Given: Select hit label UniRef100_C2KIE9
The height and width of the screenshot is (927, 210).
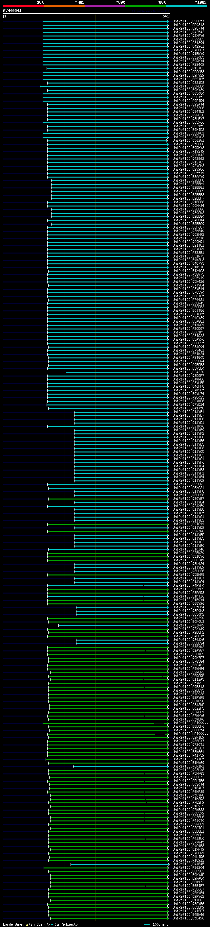Looking at the screenshot, I should [x=188, y=737].
